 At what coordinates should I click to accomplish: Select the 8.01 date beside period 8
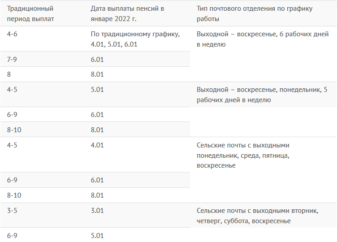tap(97, 74)
